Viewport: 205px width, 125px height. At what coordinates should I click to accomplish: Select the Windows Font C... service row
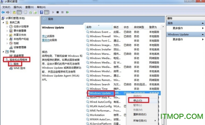[x=123, y=41]
